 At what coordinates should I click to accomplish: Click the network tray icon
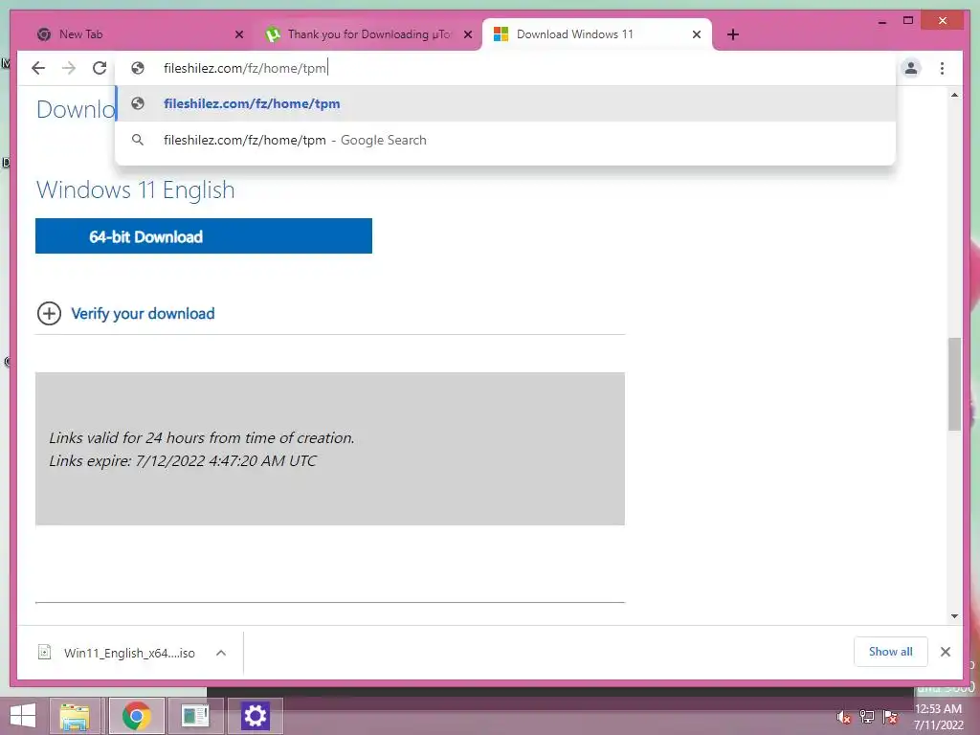click(x=867, y=717)
